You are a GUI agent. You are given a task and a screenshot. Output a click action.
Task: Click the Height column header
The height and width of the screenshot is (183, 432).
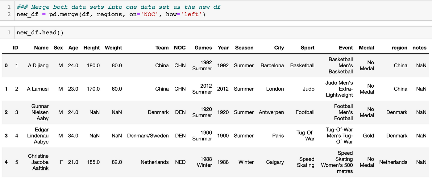click(x=92, y=48)
